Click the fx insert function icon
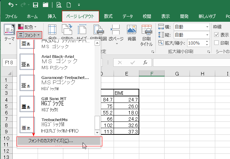Screen dimensions: 230x159 [145, 62]
